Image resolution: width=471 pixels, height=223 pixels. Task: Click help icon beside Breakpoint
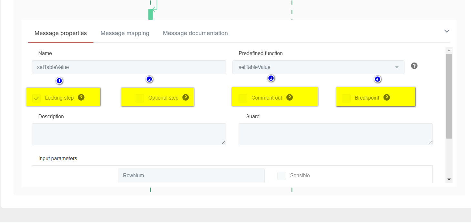[387, 97]
